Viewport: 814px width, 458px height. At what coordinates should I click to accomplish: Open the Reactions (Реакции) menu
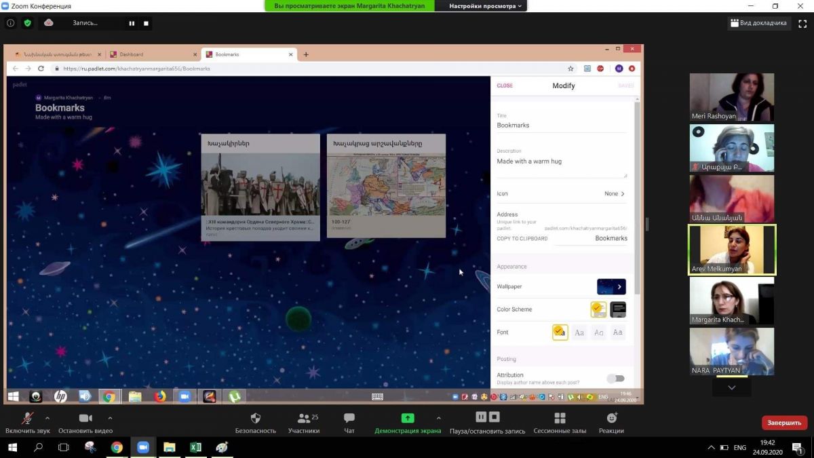point(611,419)
